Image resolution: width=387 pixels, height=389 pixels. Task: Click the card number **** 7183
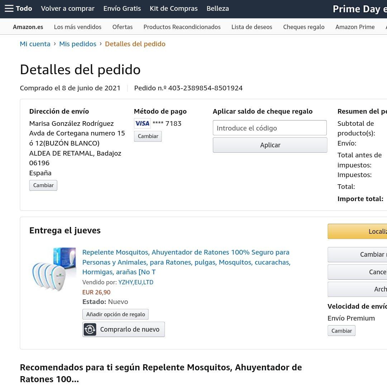coord(167,123)
